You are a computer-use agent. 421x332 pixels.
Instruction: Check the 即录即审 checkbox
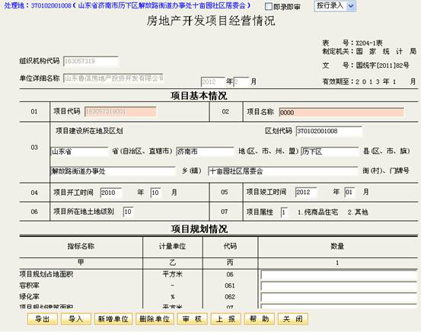pos(269,6)
